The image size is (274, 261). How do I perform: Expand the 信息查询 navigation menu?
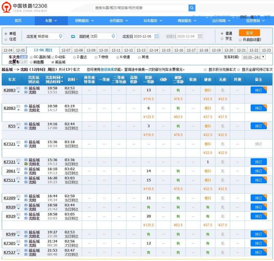[255, 21]
